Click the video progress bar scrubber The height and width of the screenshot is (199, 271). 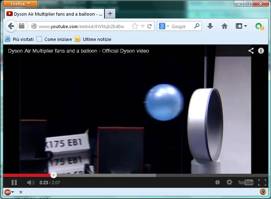coord(54,175)
